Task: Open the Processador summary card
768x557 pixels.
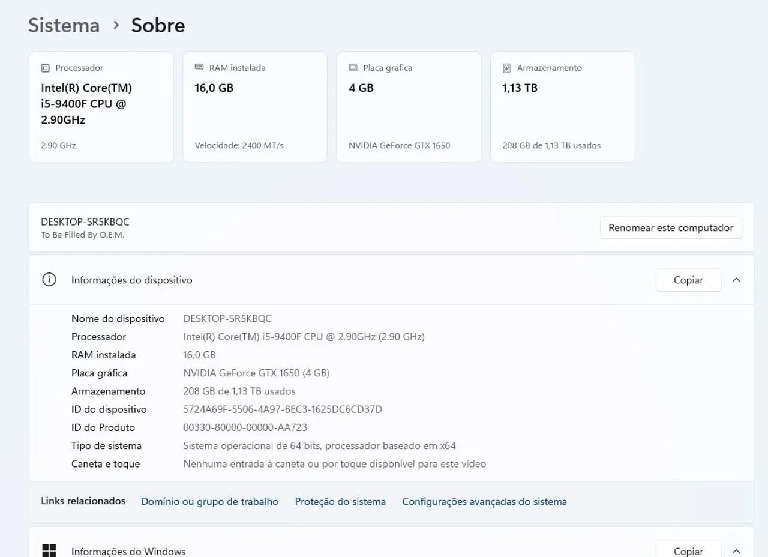Action: (x=101, y=107)
